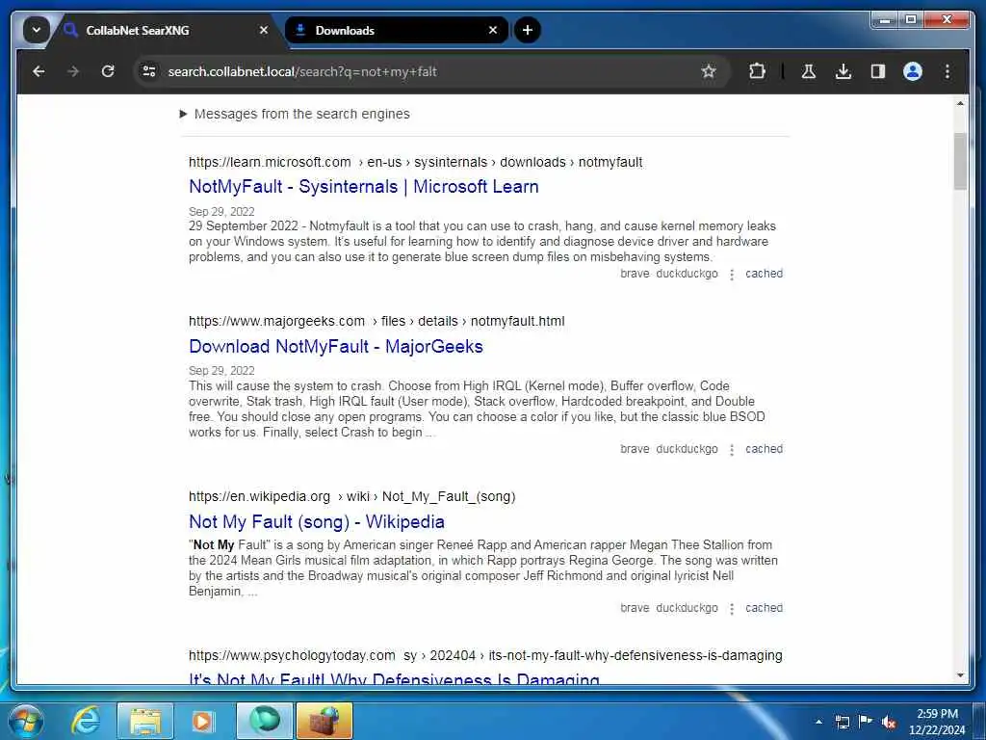
Task: Click the vertical scrollbar thumb
Action: pyautogui.click(x=960, y=161)
